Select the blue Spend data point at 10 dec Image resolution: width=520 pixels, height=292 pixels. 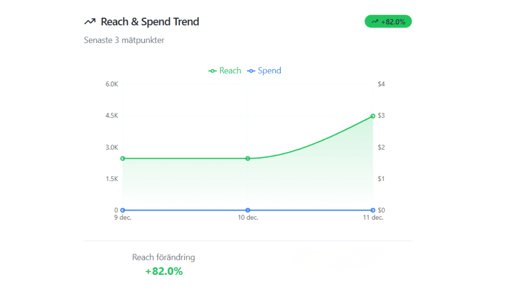247,210
